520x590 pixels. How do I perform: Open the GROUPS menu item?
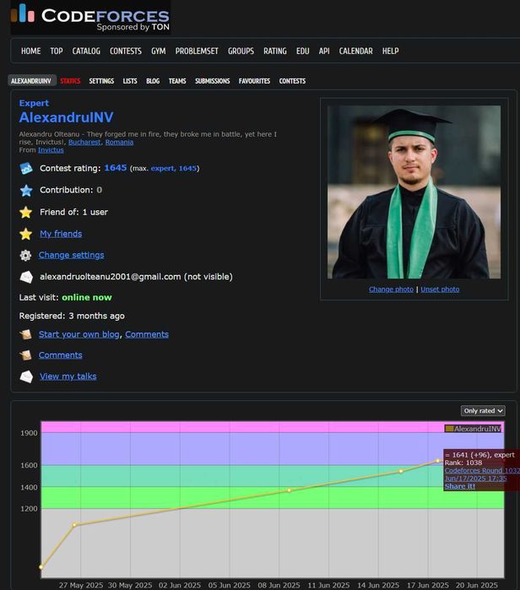pos(241,51)
